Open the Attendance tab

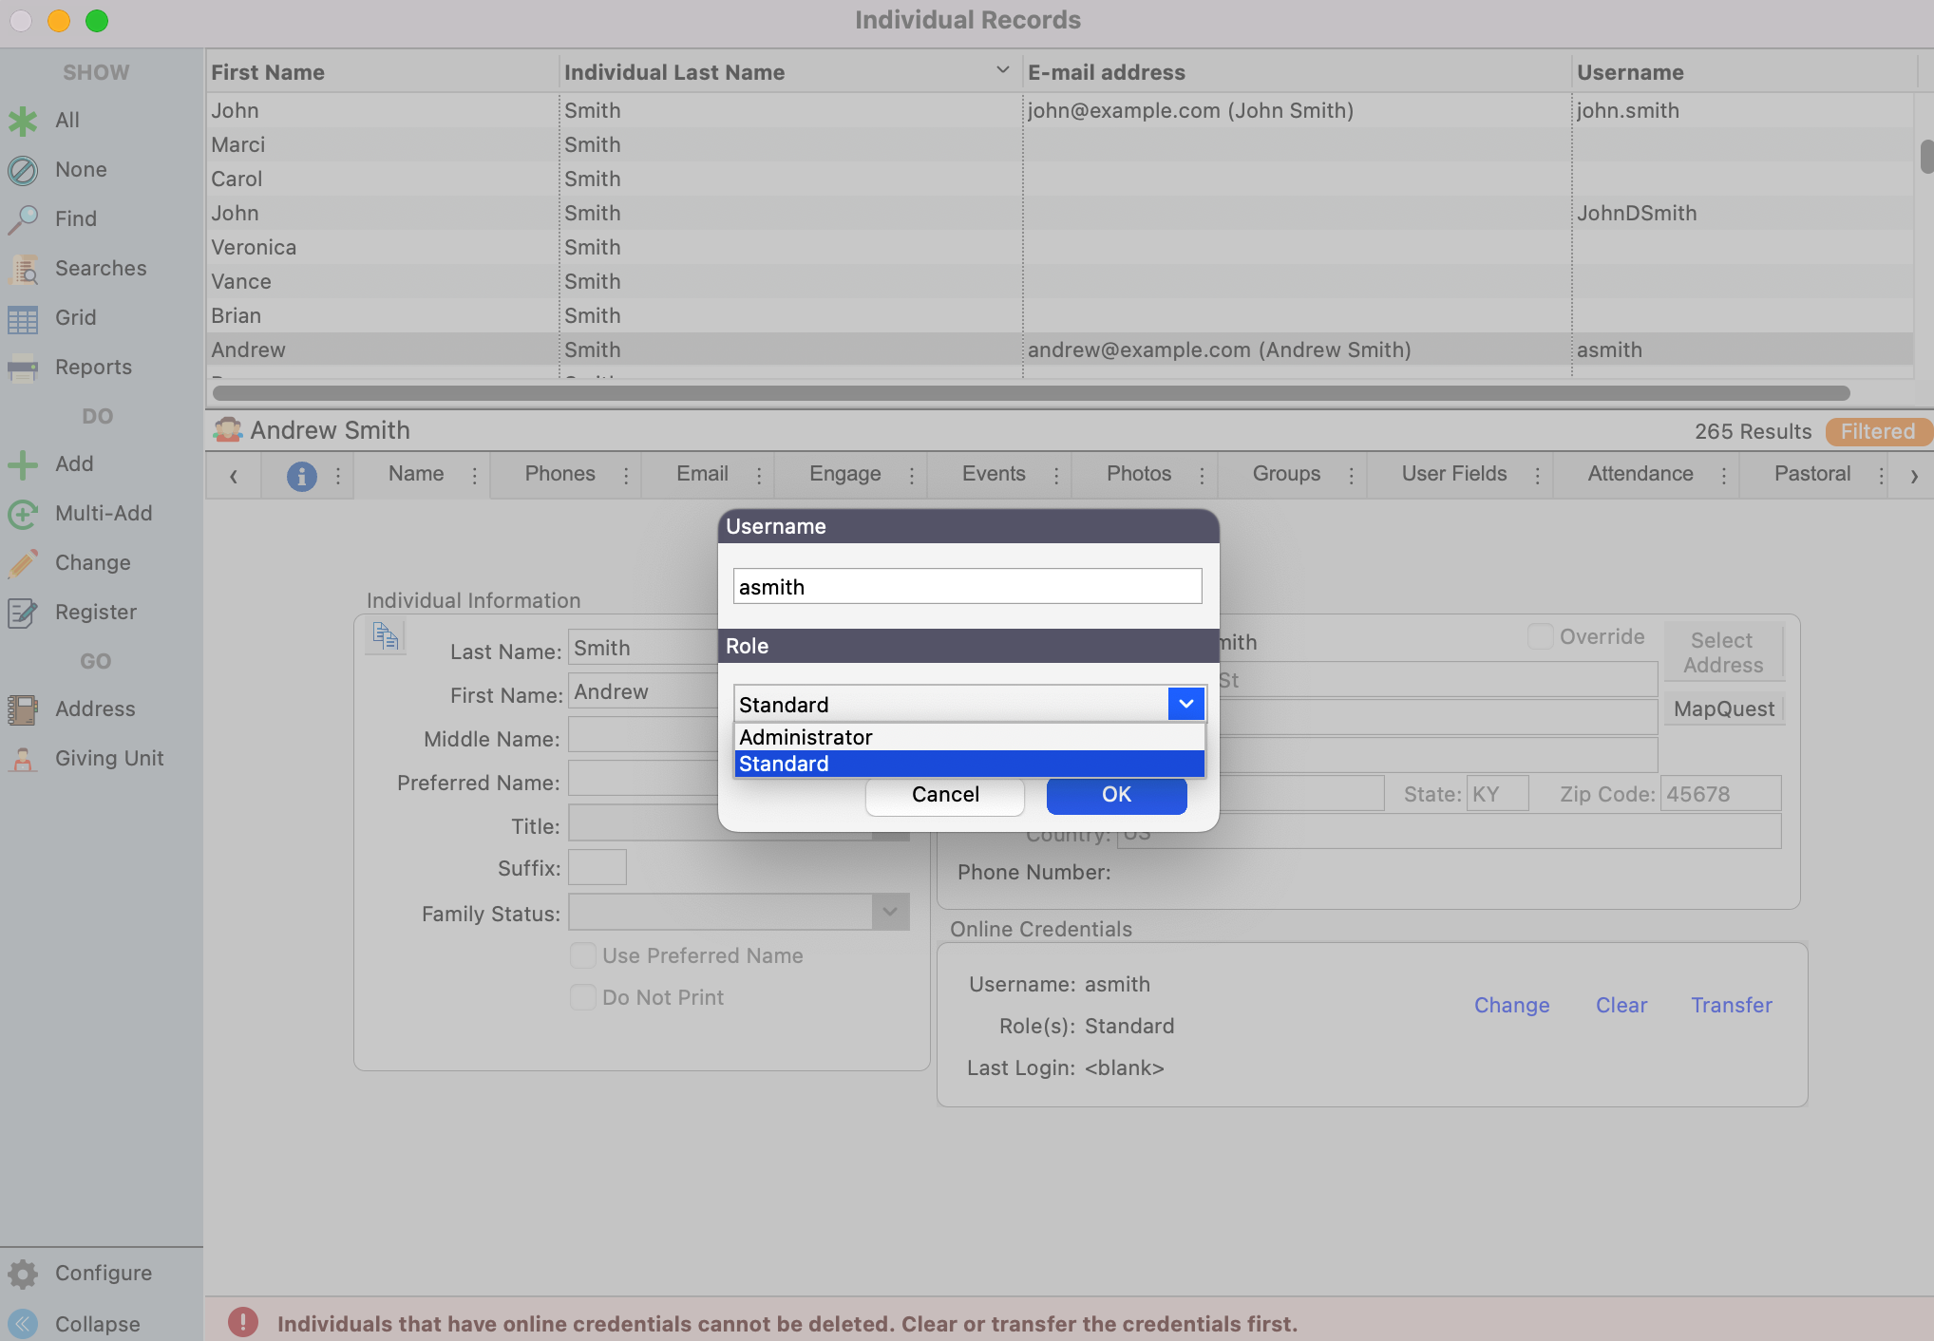tap(1640, 474)
